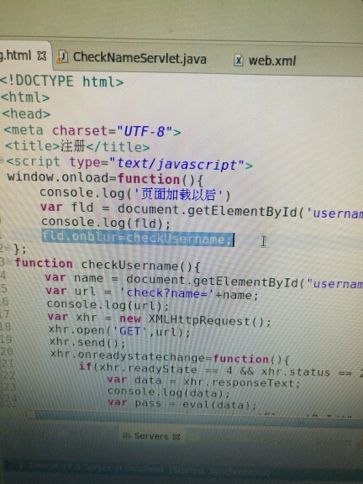Click the var url = 'check?name='+name; line
The image size is (363, 484).
pos(152,293)
